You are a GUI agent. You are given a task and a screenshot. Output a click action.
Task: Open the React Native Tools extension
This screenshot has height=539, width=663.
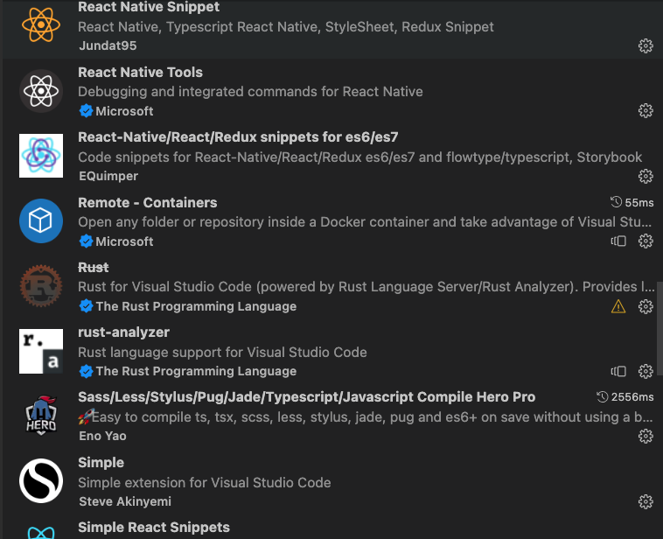coord(140,73)
